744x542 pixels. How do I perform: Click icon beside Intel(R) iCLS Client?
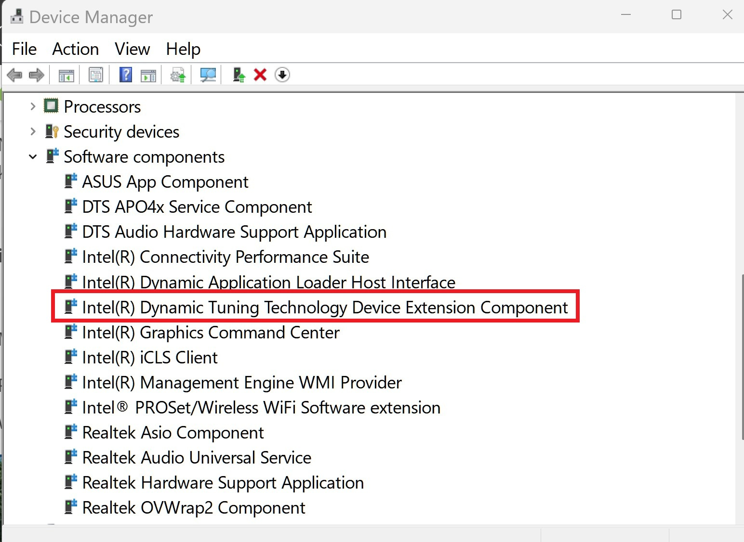tap(71, 357)
